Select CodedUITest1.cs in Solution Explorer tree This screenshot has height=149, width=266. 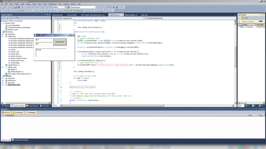[x=14, y=65]
